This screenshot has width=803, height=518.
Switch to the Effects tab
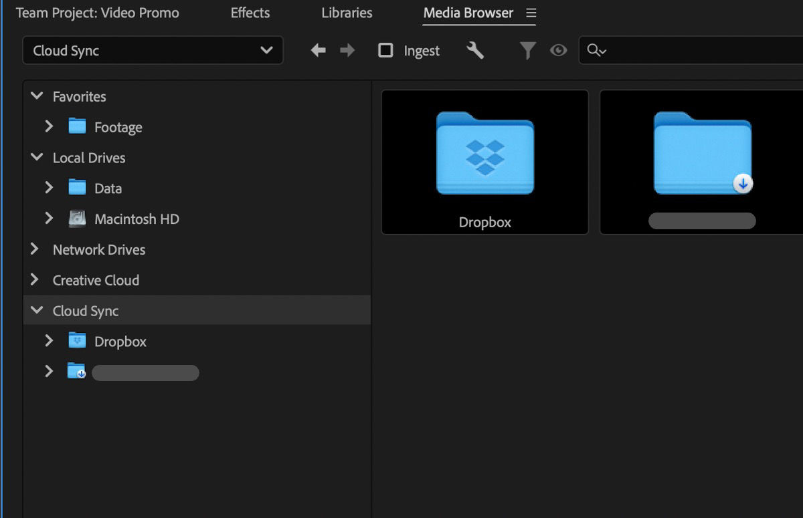(250, 13)
